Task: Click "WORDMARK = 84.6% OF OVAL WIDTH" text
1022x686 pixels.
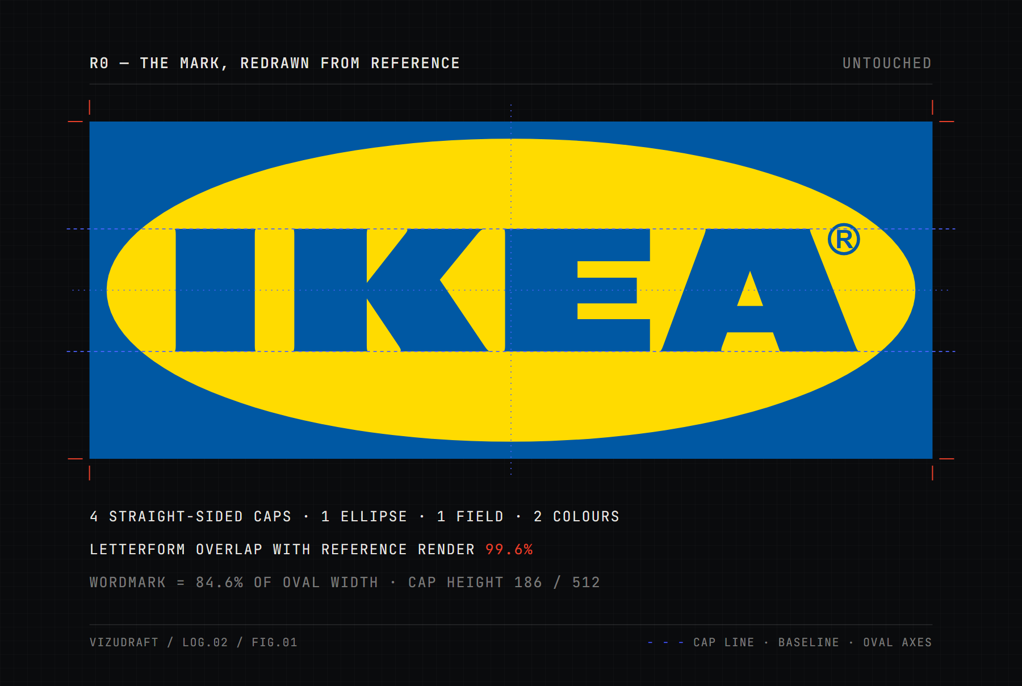Action: click(x=234, y=582)
